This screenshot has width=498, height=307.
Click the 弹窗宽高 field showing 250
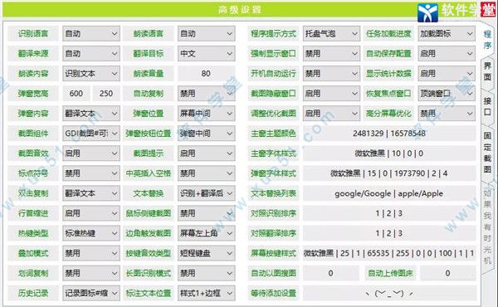[x=106, y=94]
